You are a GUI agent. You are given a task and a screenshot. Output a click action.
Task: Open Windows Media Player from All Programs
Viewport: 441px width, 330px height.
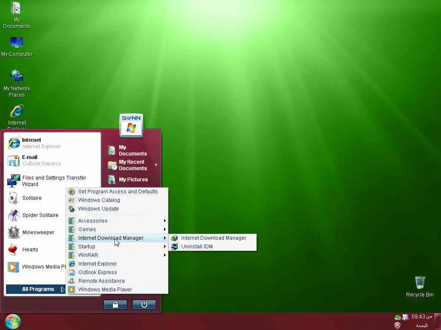pyautogui.click(x=117, y=290)
